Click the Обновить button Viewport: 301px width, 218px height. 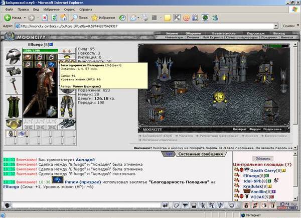(263, 159)
